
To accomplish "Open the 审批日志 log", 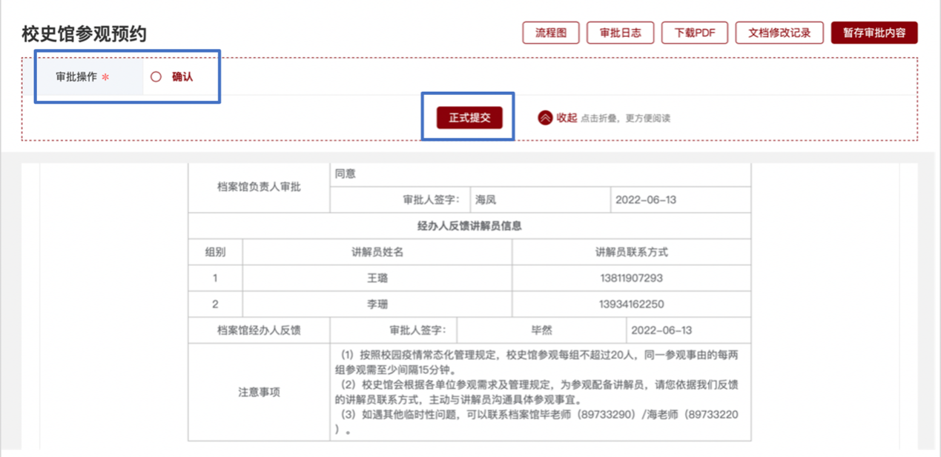I will coord(620,33).
